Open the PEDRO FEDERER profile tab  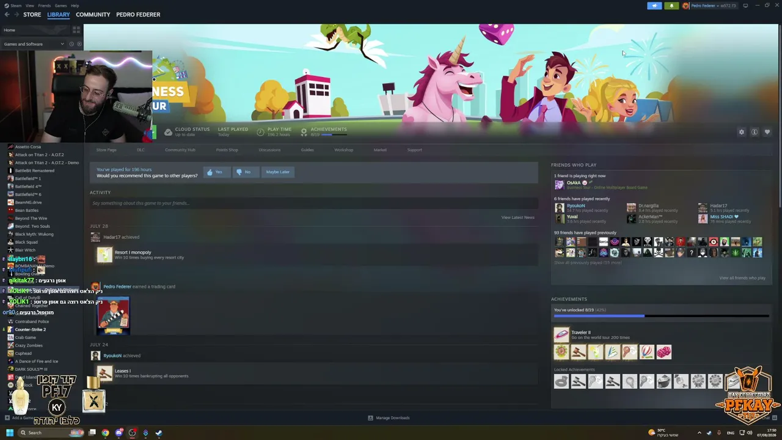click(x=138, y=15)
